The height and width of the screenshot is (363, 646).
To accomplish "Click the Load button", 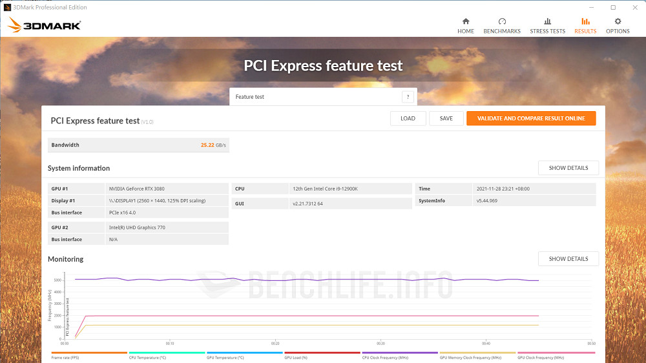I will [x=408, y=118].
